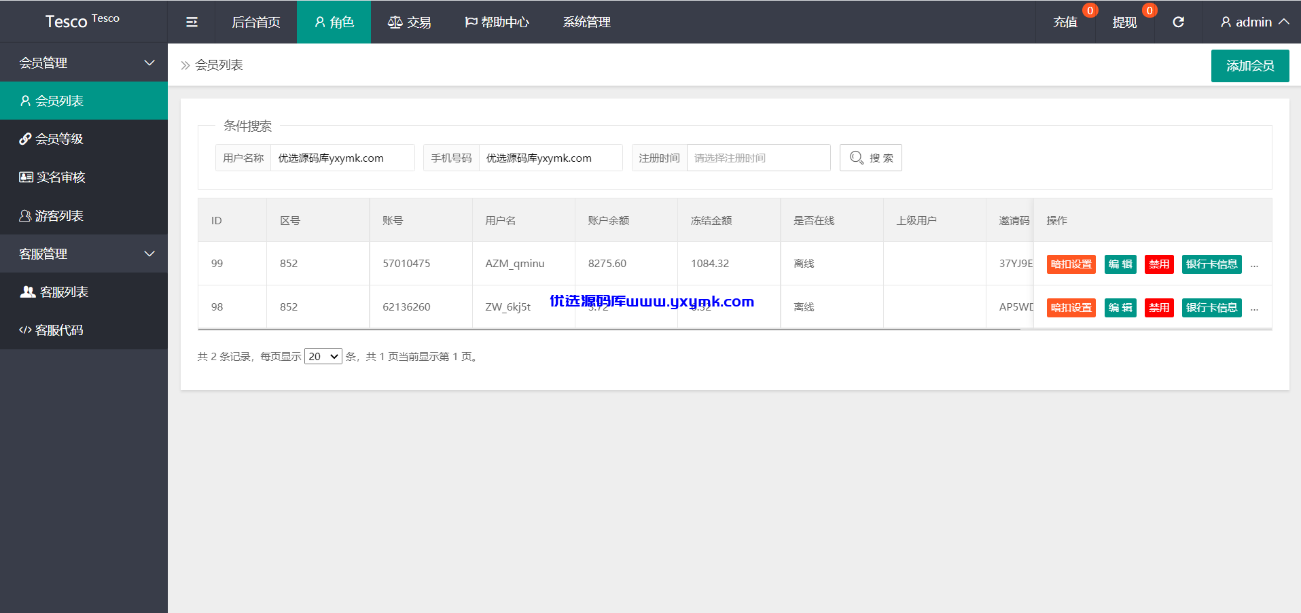Open 充值 notifications with badge
This screenshot has height=613, width=1301.
coord(1065,22)
